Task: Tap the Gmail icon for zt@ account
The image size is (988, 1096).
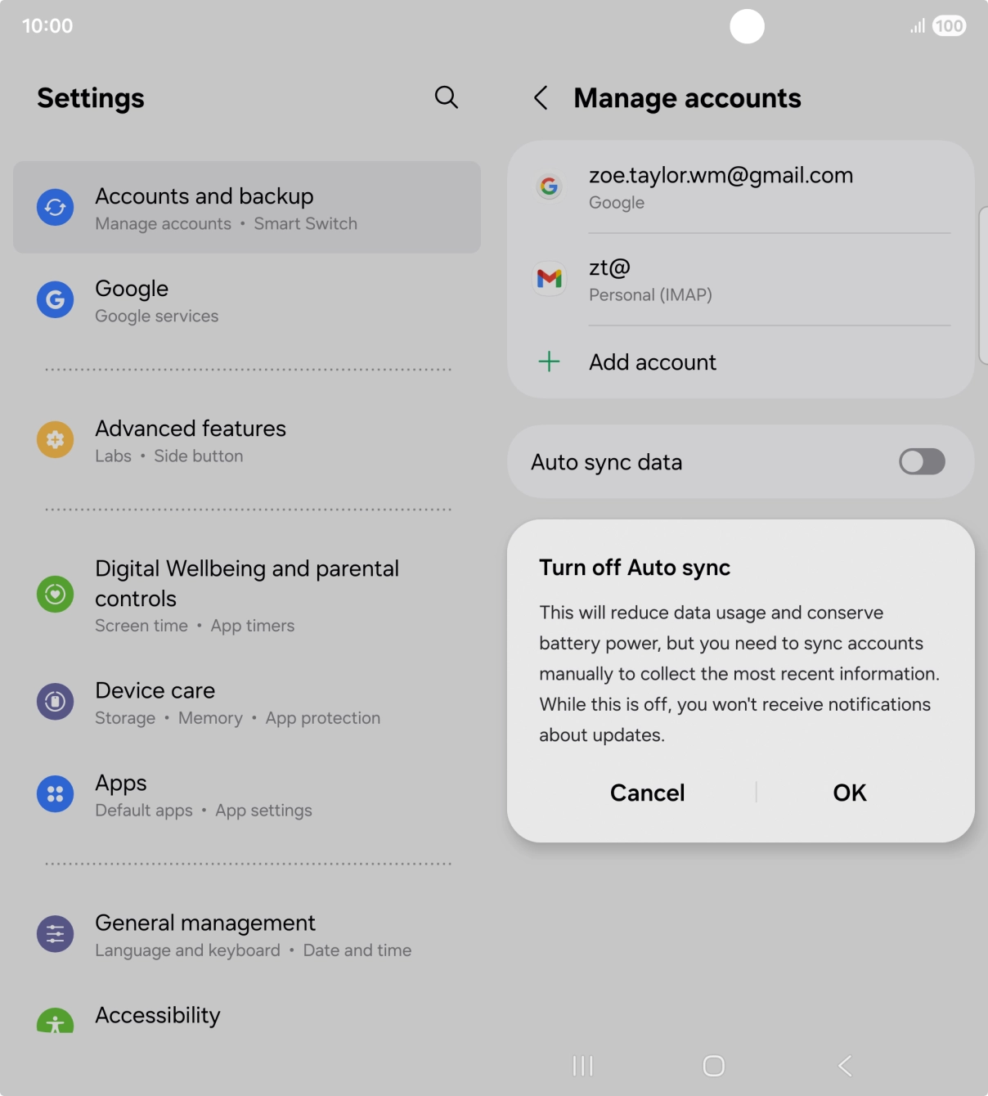Action: tap(550, 279)
